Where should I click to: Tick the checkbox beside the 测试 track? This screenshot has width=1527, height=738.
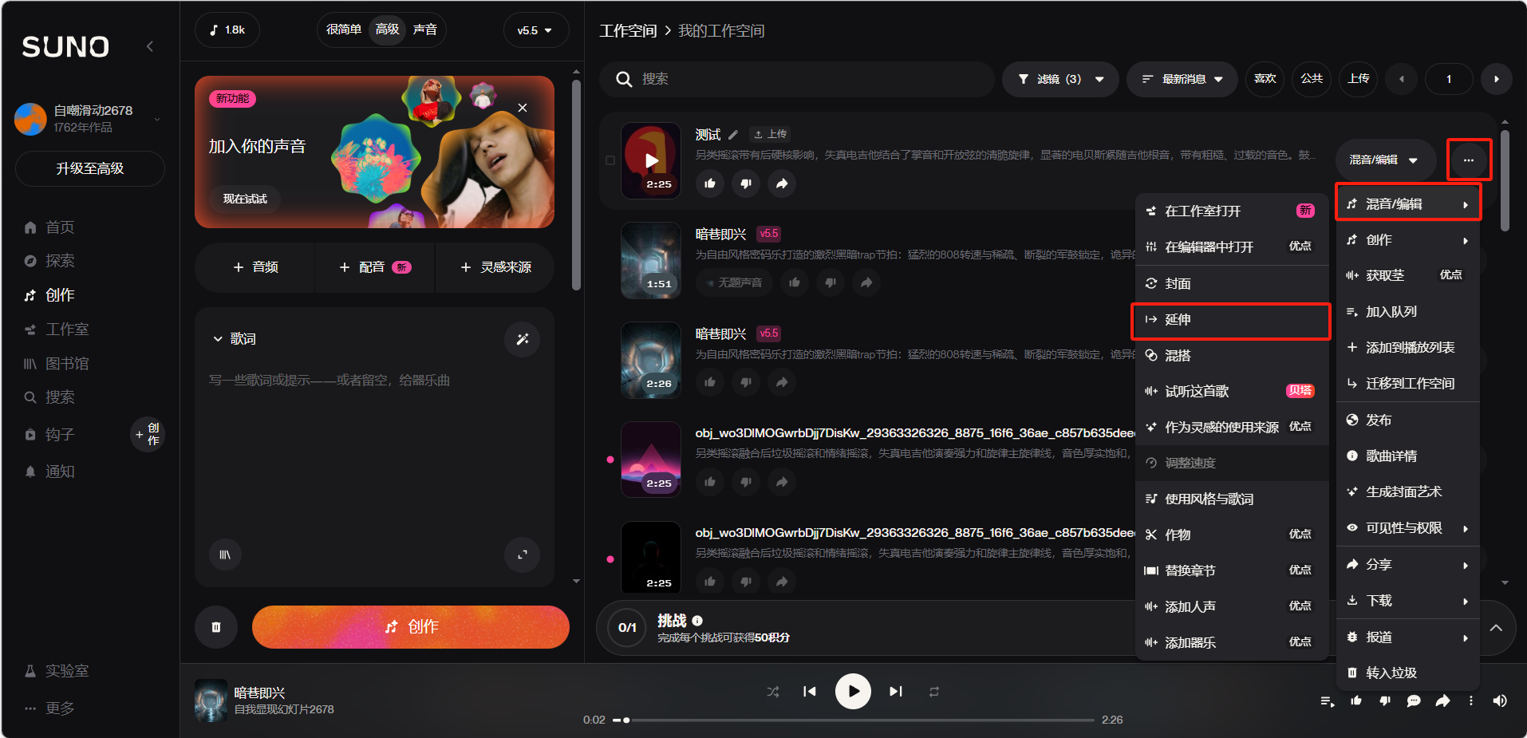point(610,160)
